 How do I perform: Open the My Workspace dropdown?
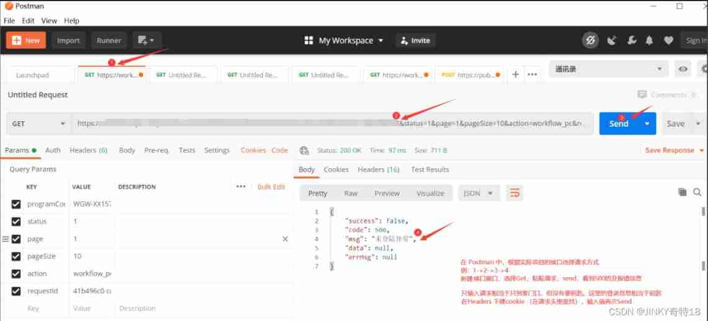click(x=344, y=41)
